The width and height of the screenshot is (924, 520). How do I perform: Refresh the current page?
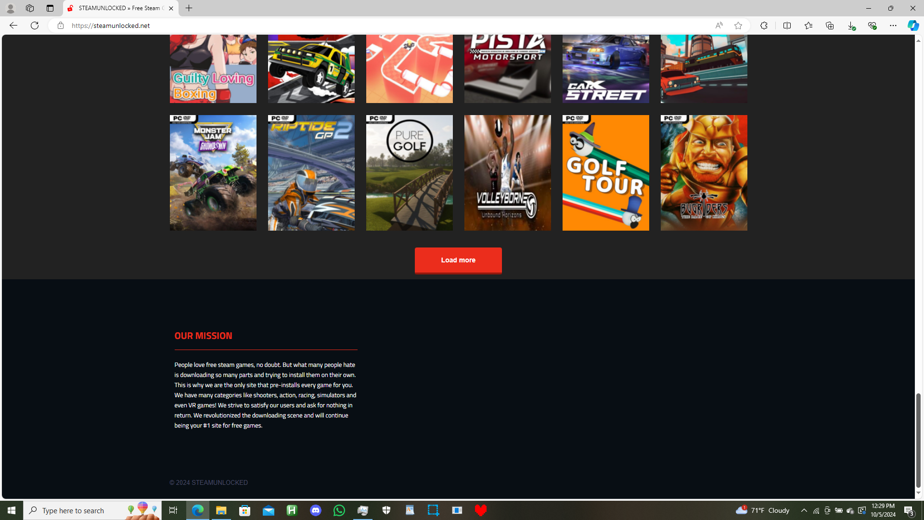point(35,26)
